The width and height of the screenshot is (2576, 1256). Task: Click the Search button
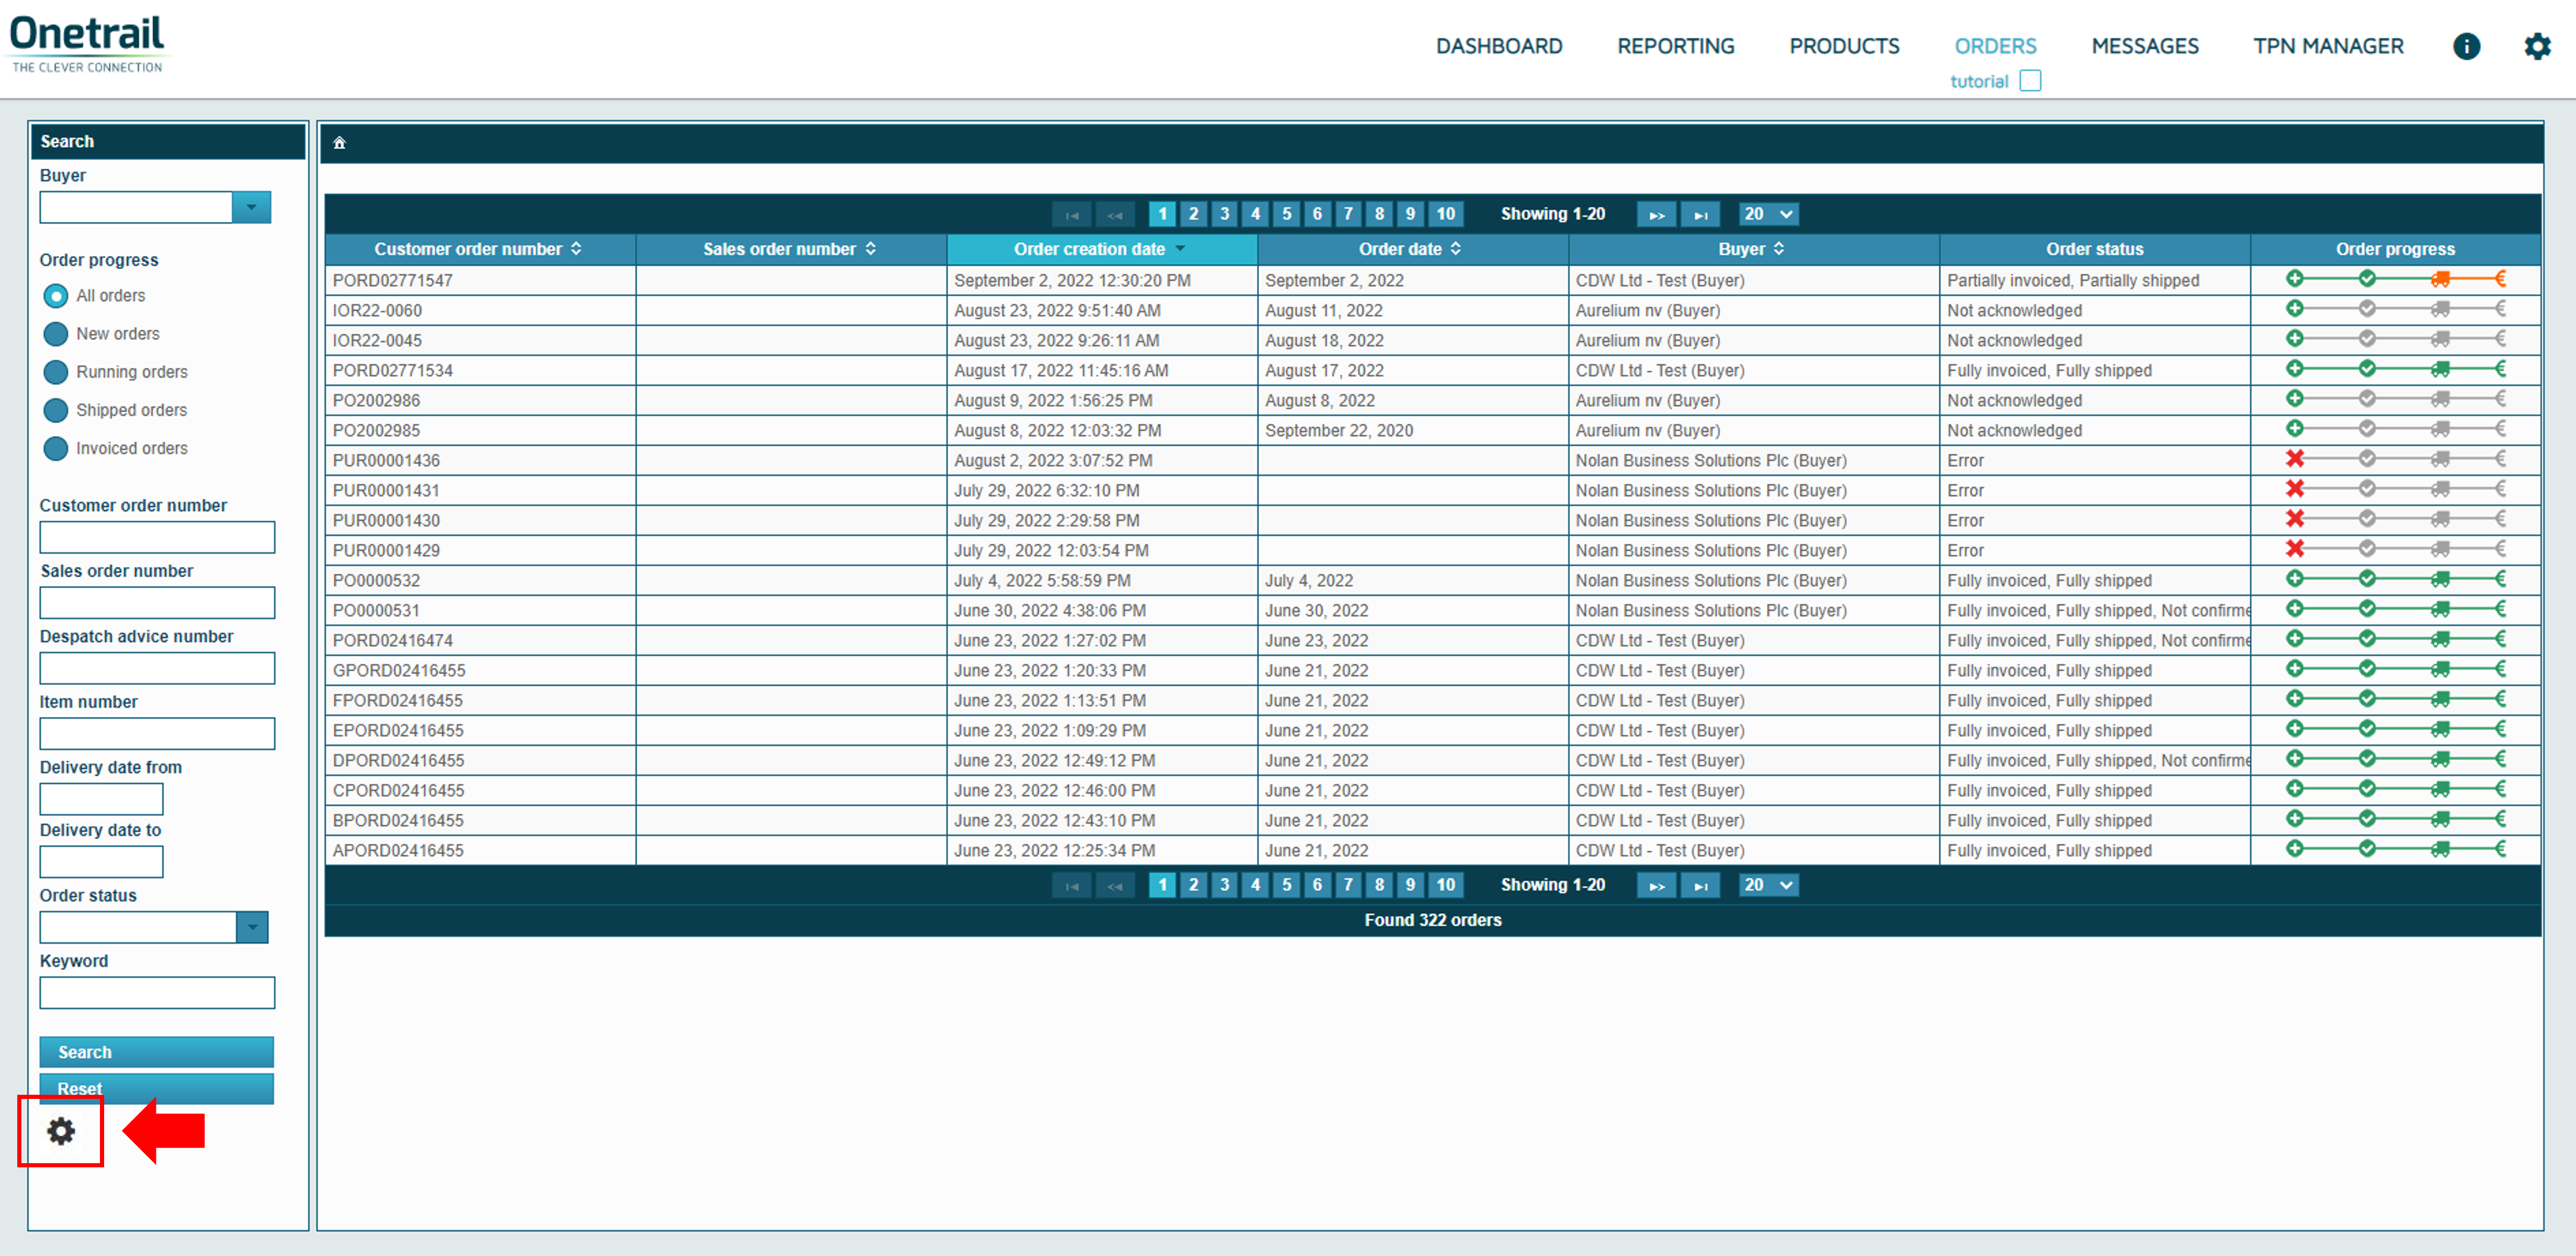tap(156, 1052)
